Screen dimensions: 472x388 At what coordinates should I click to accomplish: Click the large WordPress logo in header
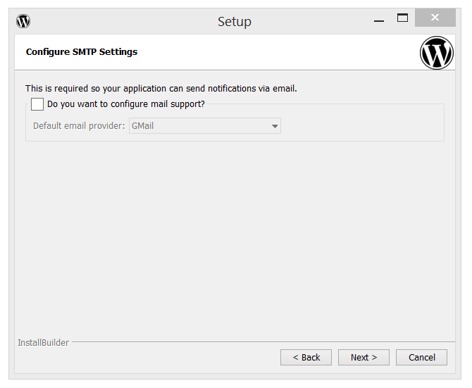(x=436, y=53)
